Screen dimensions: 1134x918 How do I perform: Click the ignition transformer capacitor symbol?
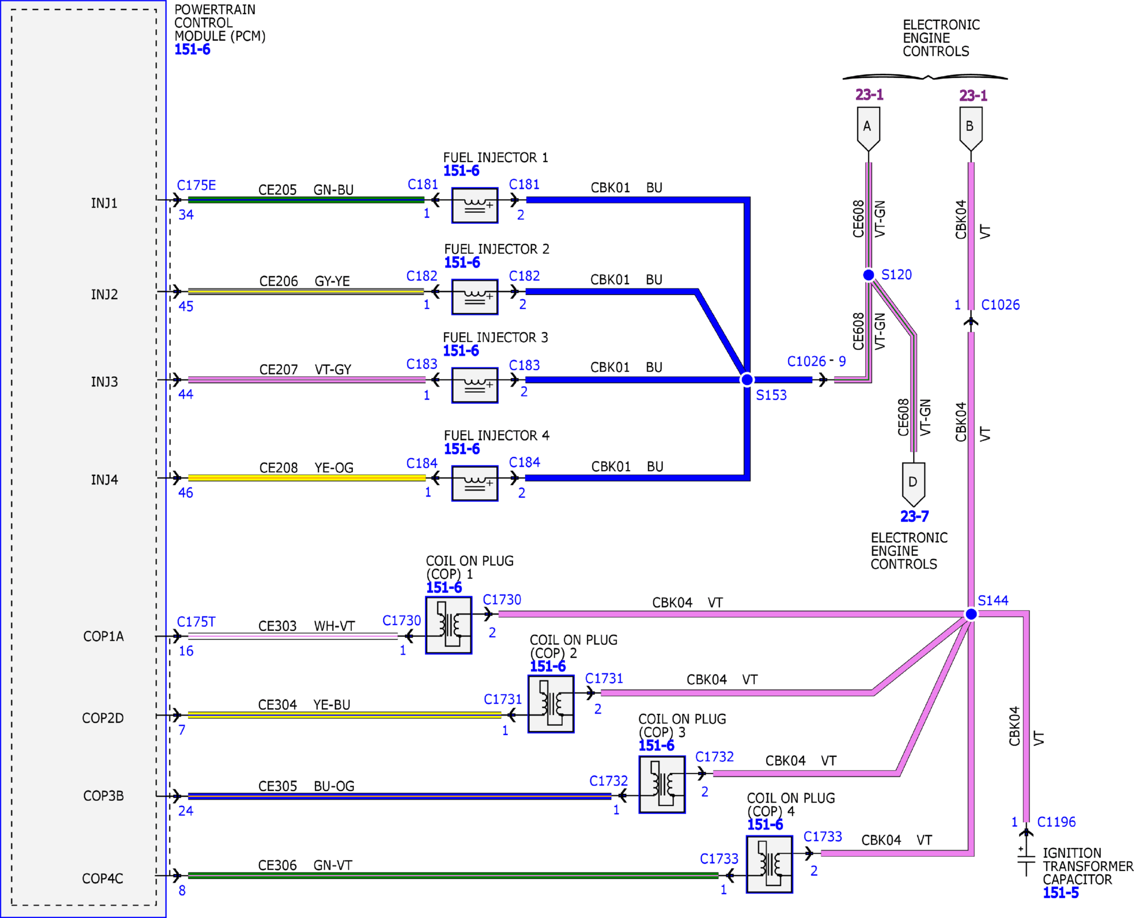click(1025, 859)
